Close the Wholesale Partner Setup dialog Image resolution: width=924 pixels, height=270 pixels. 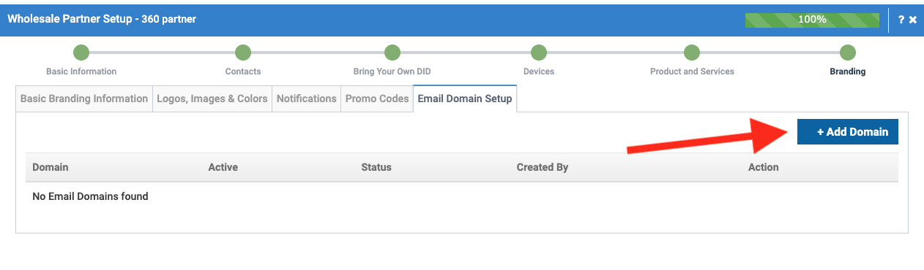913,20
